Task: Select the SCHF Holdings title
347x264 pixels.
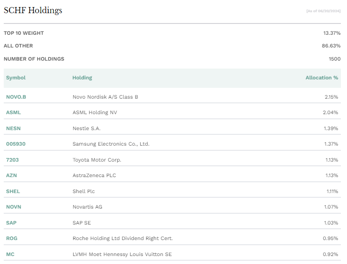Action: (33, 10)
